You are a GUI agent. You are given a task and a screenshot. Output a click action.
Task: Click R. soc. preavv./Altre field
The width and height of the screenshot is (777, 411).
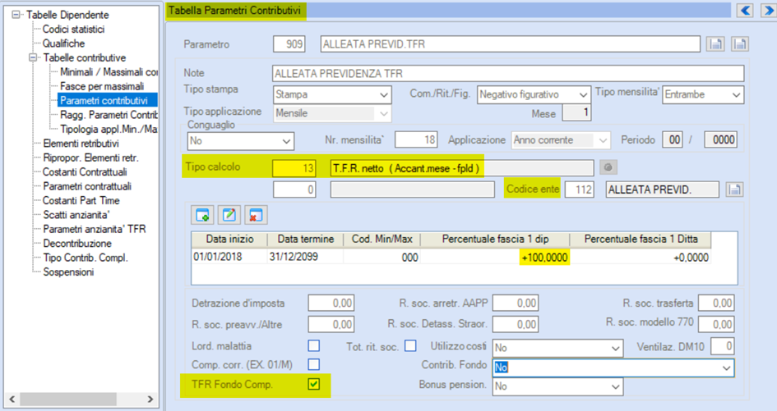[x=331, y=324]
